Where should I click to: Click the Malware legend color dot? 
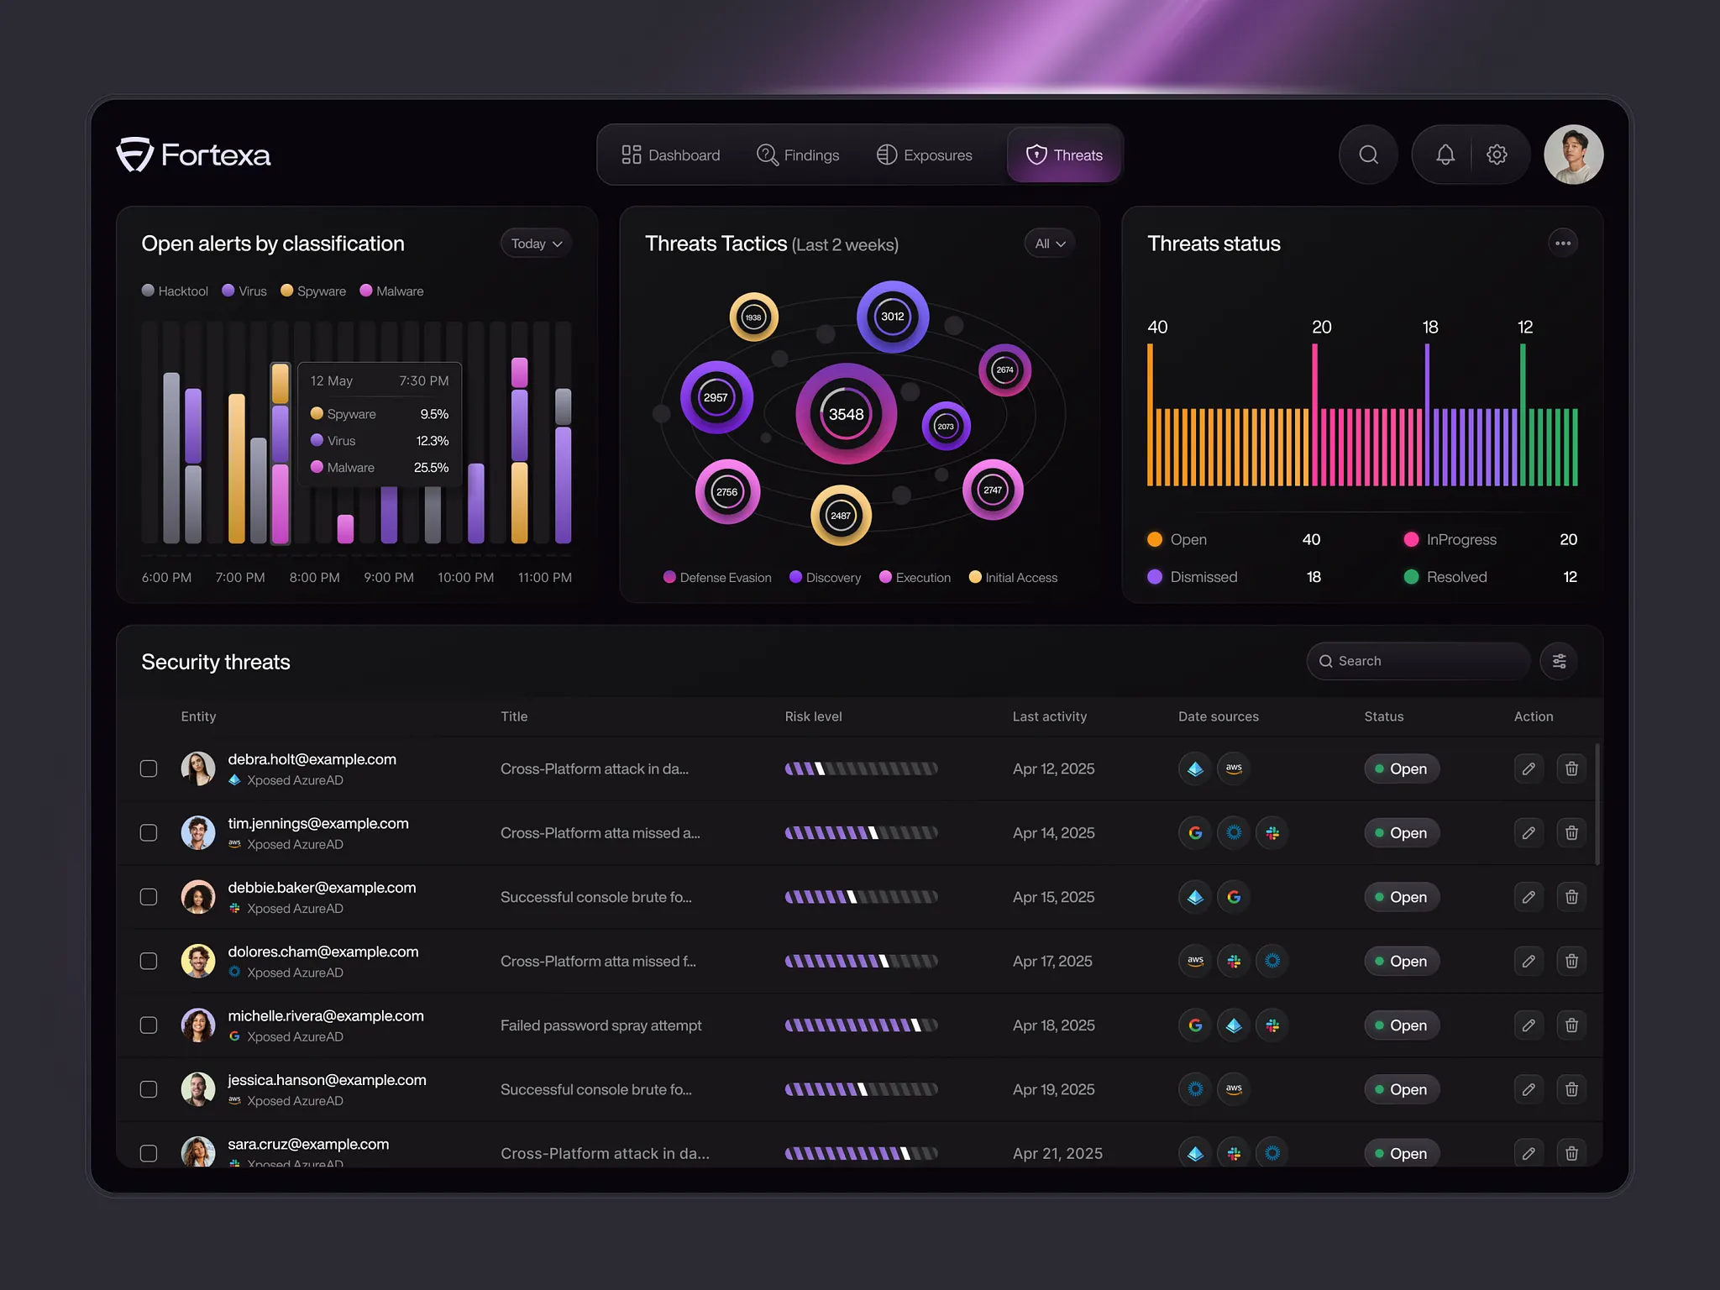[x=366, y=291]
